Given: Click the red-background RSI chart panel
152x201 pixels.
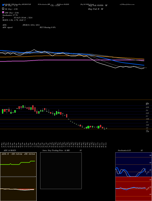Looking at the screenshot, I should (x=133, y=189).
